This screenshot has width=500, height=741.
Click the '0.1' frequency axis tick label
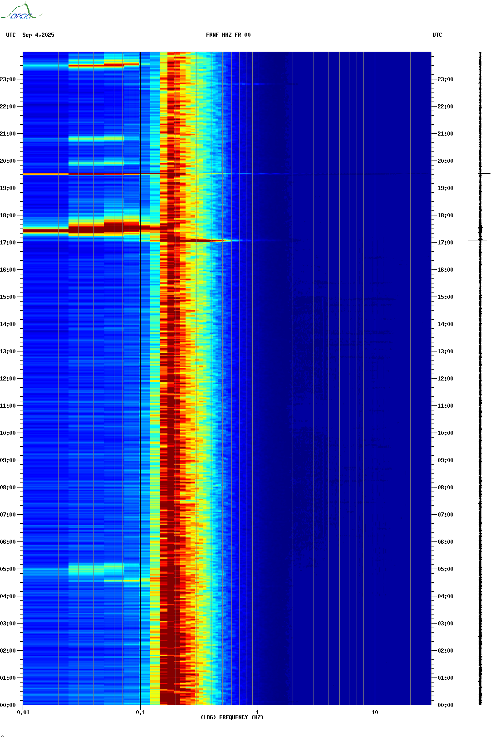pyautogui.click(x=141, y=712)
